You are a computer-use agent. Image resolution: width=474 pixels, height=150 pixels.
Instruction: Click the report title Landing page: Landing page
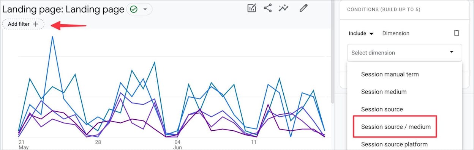tap(63, 9)
